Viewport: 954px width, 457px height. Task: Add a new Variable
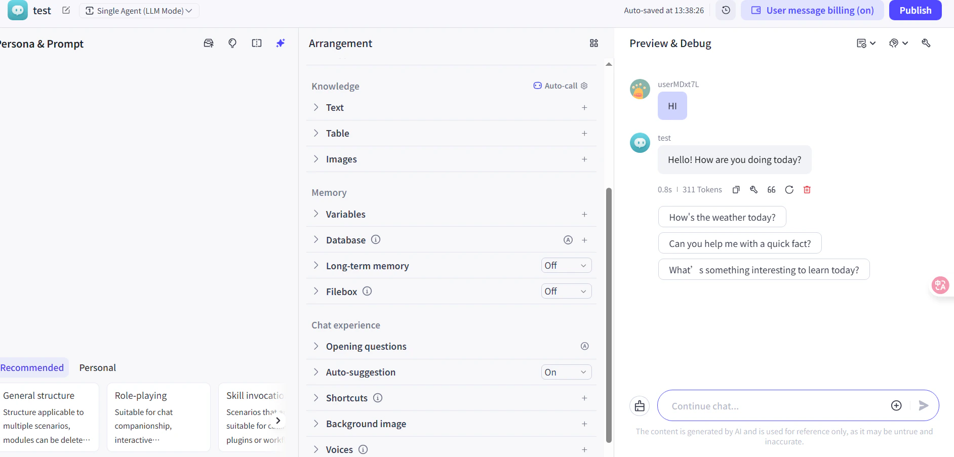[584, 214]
